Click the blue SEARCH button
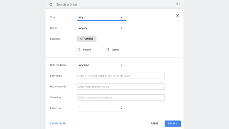This screenshot has width=229, height=129. tap(173, 124)
